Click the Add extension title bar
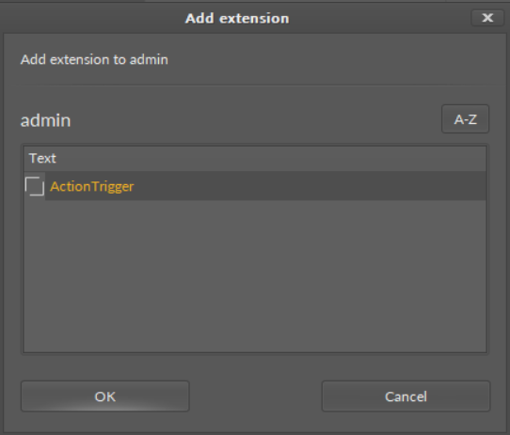510x435 pixels. [237, 18]
